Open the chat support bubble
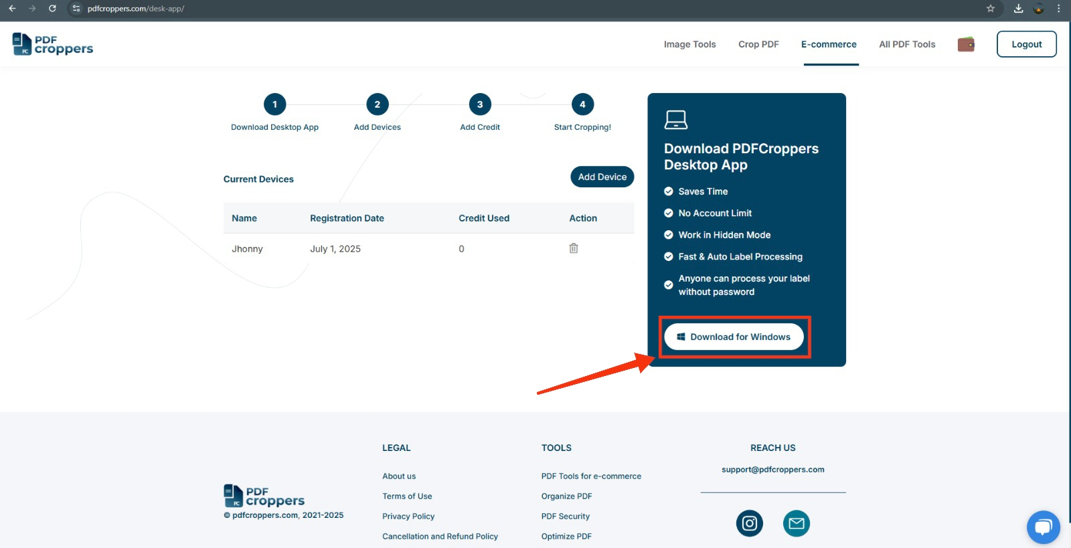The width and height of the screenshot is (1071, 548). (x=1043, y=527)
